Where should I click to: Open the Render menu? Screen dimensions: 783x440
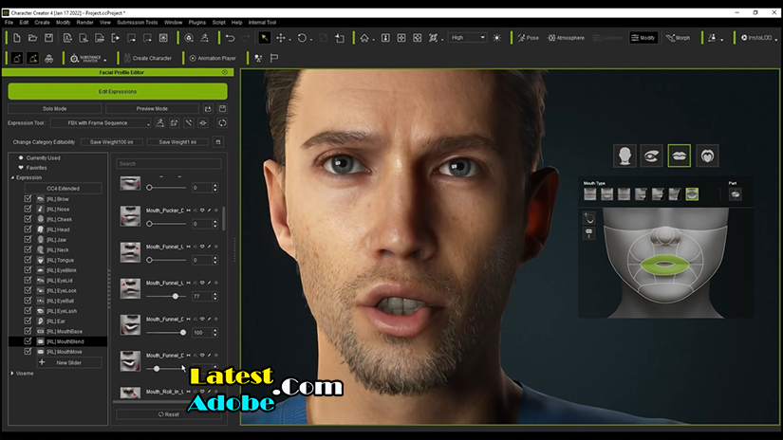[x=84, y=23]
